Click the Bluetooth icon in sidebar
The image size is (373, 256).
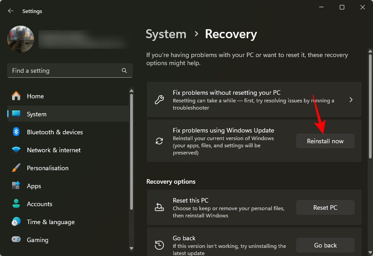pos(16,132)
